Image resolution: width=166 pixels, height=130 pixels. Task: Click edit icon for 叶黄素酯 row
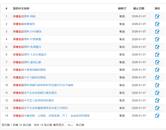tap(157, 39)
